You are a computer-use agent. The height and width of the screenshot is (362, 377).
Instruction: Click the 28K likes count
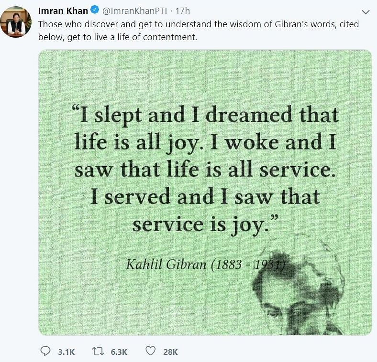click(170, 352)
